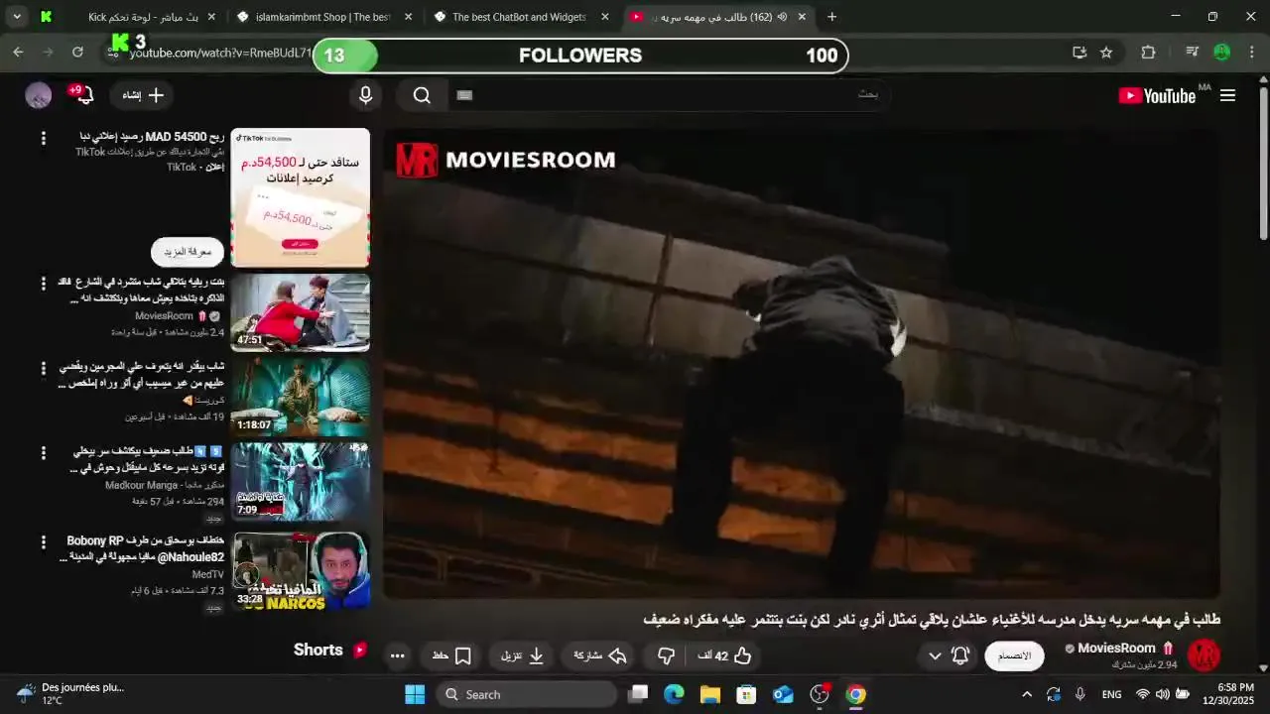Open the weather widget on taskbar
1270x714 pixels.
click(x=69, y=693)
